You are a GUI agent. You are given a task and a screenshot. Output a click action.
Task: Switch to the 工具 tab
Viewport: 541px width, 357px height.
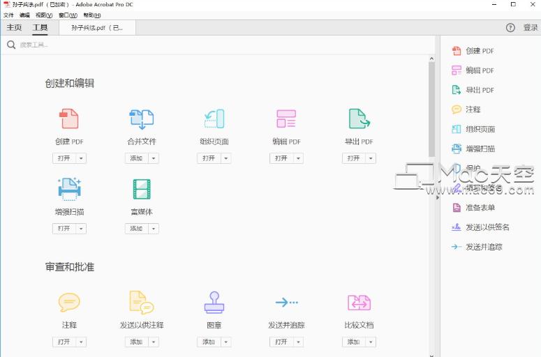[x=40, y=28]
